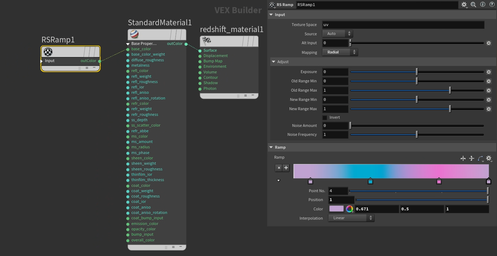The width and height of the screenshot is (497, 256).
Task: Open the Mapping dropdown set to Radial
Action: pos(340,52)
